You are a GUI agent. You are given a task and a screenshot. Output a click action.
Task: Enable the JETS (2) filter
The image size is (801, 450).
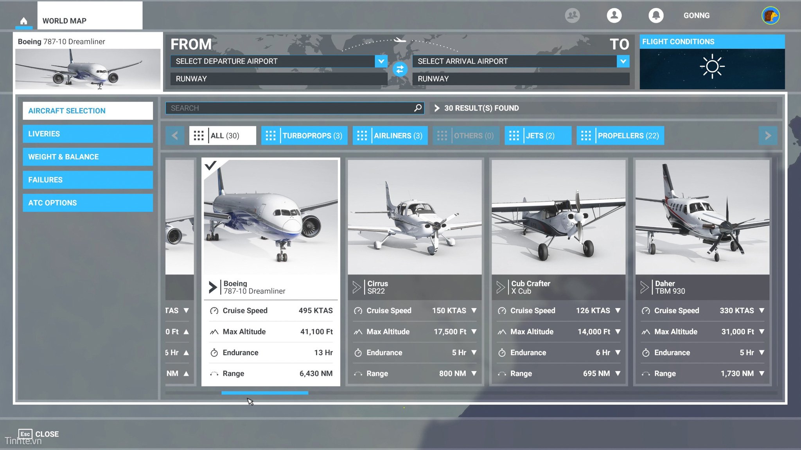coord(538,136)
